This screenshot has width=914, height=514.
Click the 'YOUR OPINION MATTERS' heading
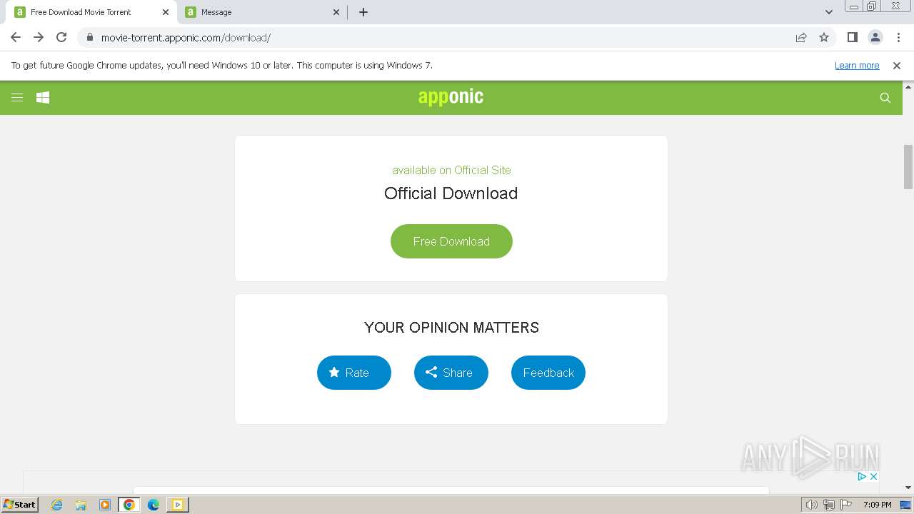(x=451, y=328)
